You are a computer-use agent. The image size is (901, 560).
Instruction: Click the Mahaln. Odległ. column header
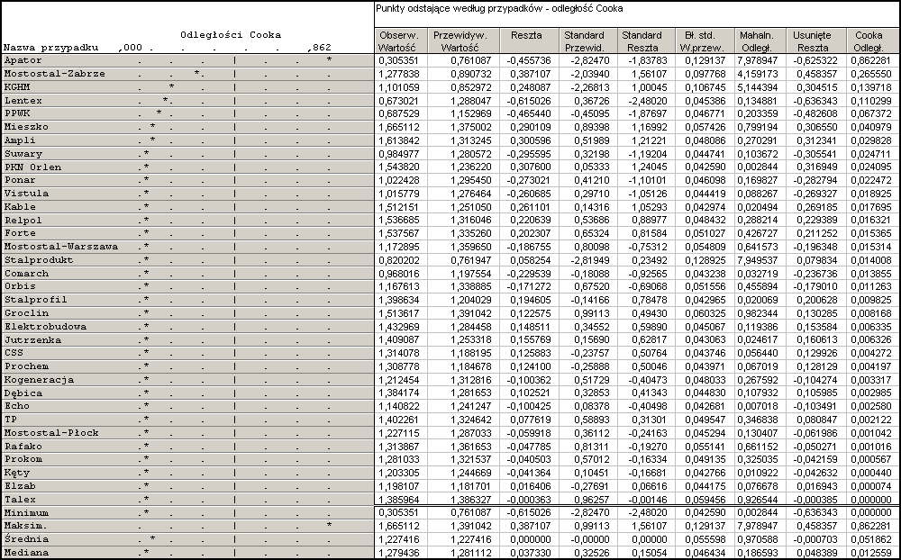coord(760,41)
